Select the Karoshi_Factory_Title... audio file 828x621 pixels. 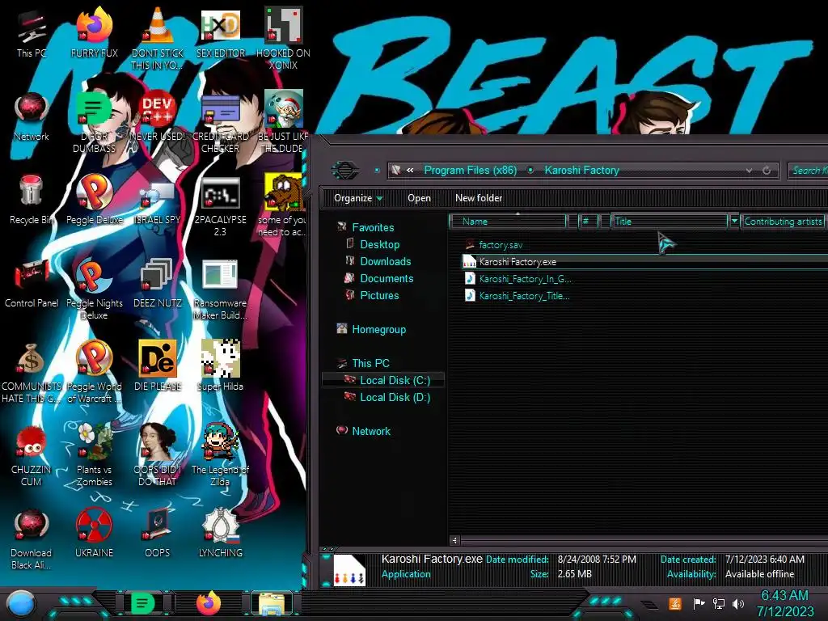[524, 296]
